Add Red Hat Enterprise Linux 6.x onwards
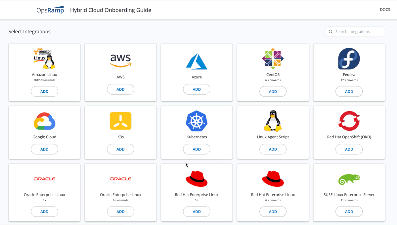The width and height of the screenshot is (397, 225). 273,212
